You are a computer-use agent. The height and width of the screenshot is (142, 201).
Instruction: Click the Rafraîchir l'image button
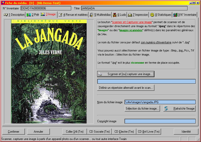tap(179, 109)
